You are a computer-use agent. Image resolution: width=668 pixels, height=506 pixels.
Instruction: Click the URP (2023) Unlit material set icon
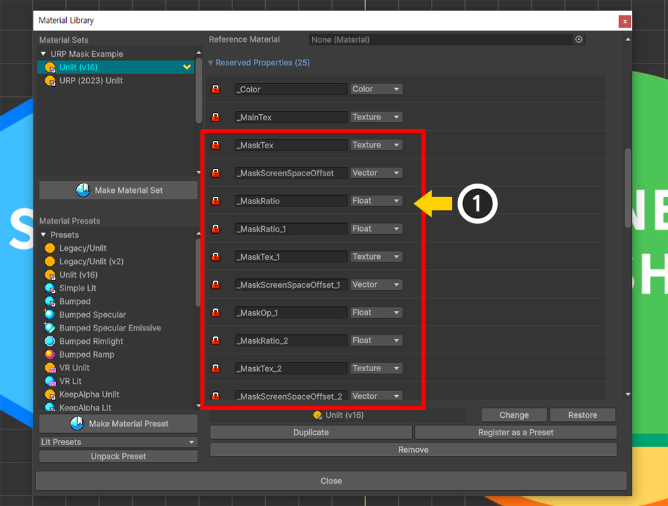[x=50, y=80]
